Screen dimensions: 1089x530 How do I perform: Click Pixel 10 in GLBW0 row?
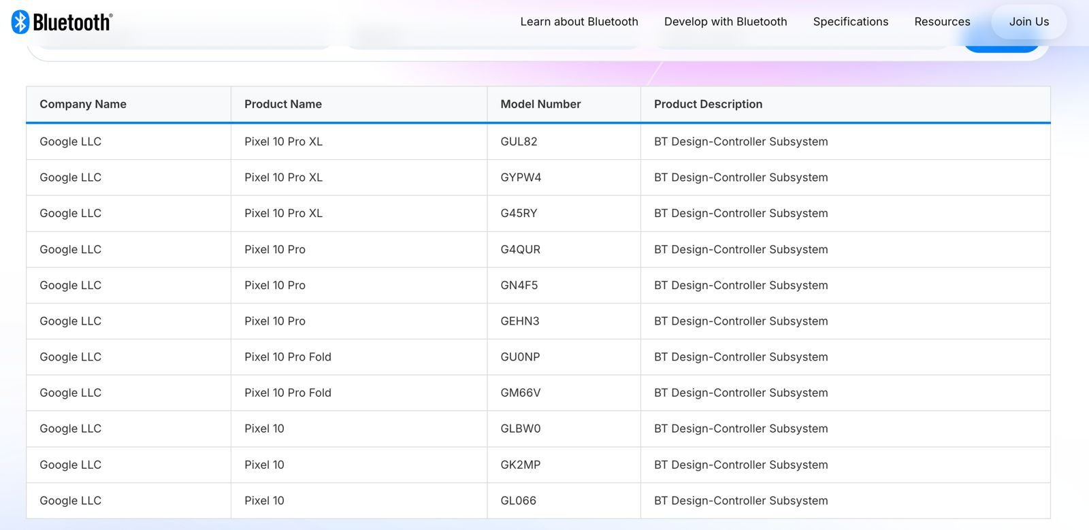coord(264,429)
